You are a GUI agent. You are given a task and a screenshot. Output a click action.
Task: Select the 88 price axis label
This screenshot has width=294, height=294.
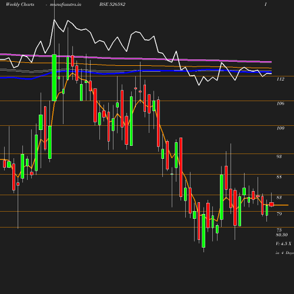279,177
